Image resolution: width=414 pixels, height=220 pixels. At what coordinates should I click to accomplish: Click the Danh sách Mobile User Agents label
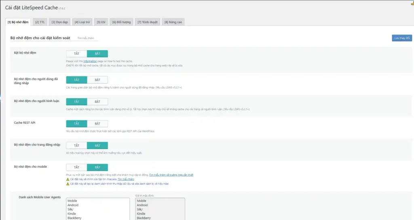[40, 197]
